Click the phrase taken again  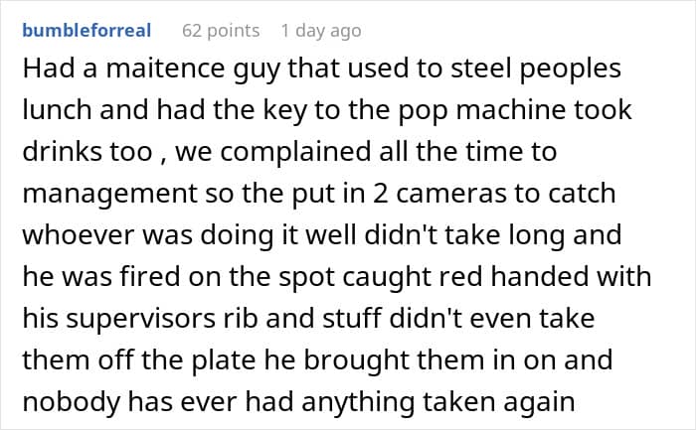(x=498, y=401)
